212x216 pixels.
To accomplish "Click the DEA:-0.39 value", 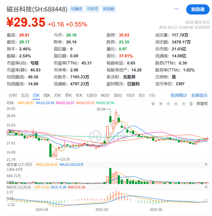I will pyautogui.click(x=58, y=187).
